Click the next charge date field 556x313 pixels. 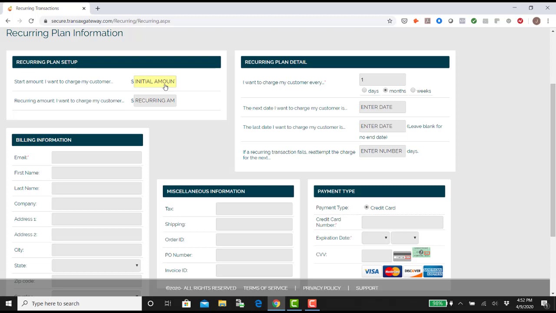click(382, 107)
